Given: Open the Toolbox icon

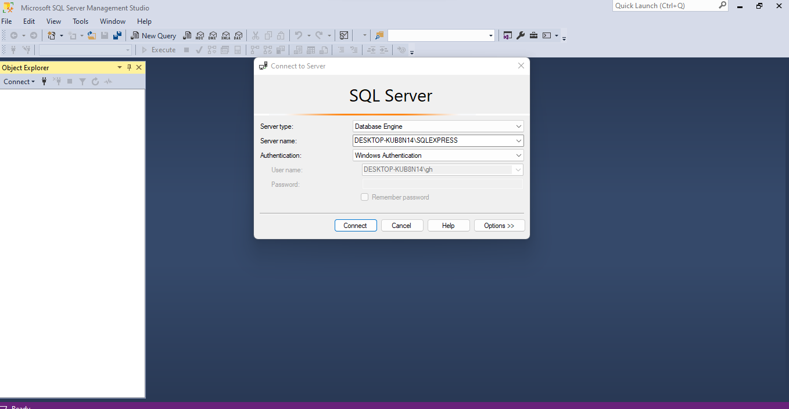Looking at the screenshot, I should (533, 35).
